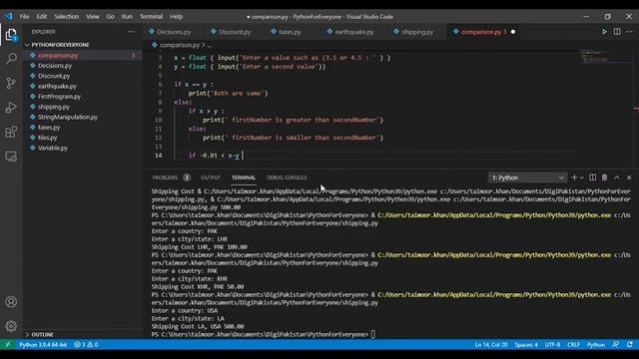Show the TERMINAL panel tab
Viewport: 639px width, 359px height.
point(244,178)
